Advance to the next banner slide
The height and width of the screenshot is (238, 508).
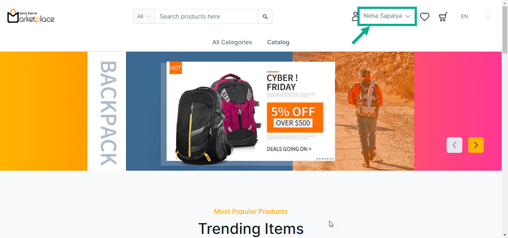point(476,145)
